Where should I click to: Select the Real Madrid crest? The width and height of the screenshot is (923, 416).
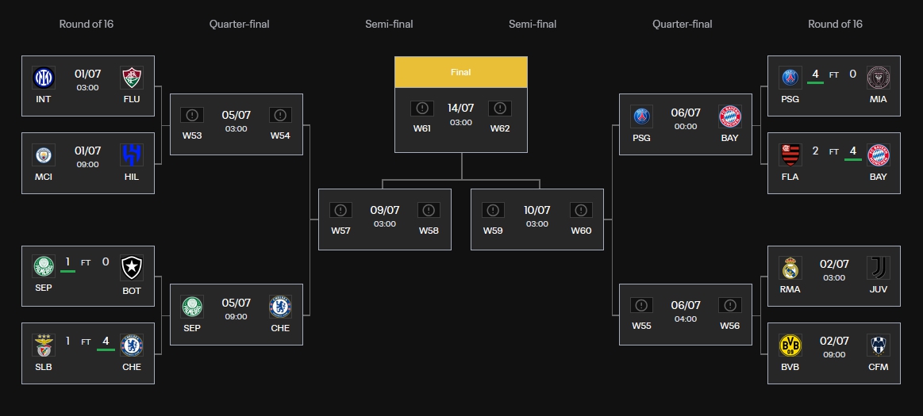pyautogui.click(x=790, y=268)
